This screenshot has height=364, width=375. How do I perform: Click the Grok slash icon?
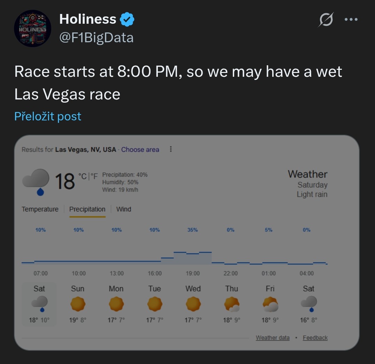(x=326, y=20)
